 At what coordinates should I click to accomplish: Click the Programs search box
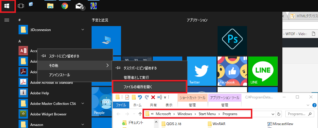299,114
